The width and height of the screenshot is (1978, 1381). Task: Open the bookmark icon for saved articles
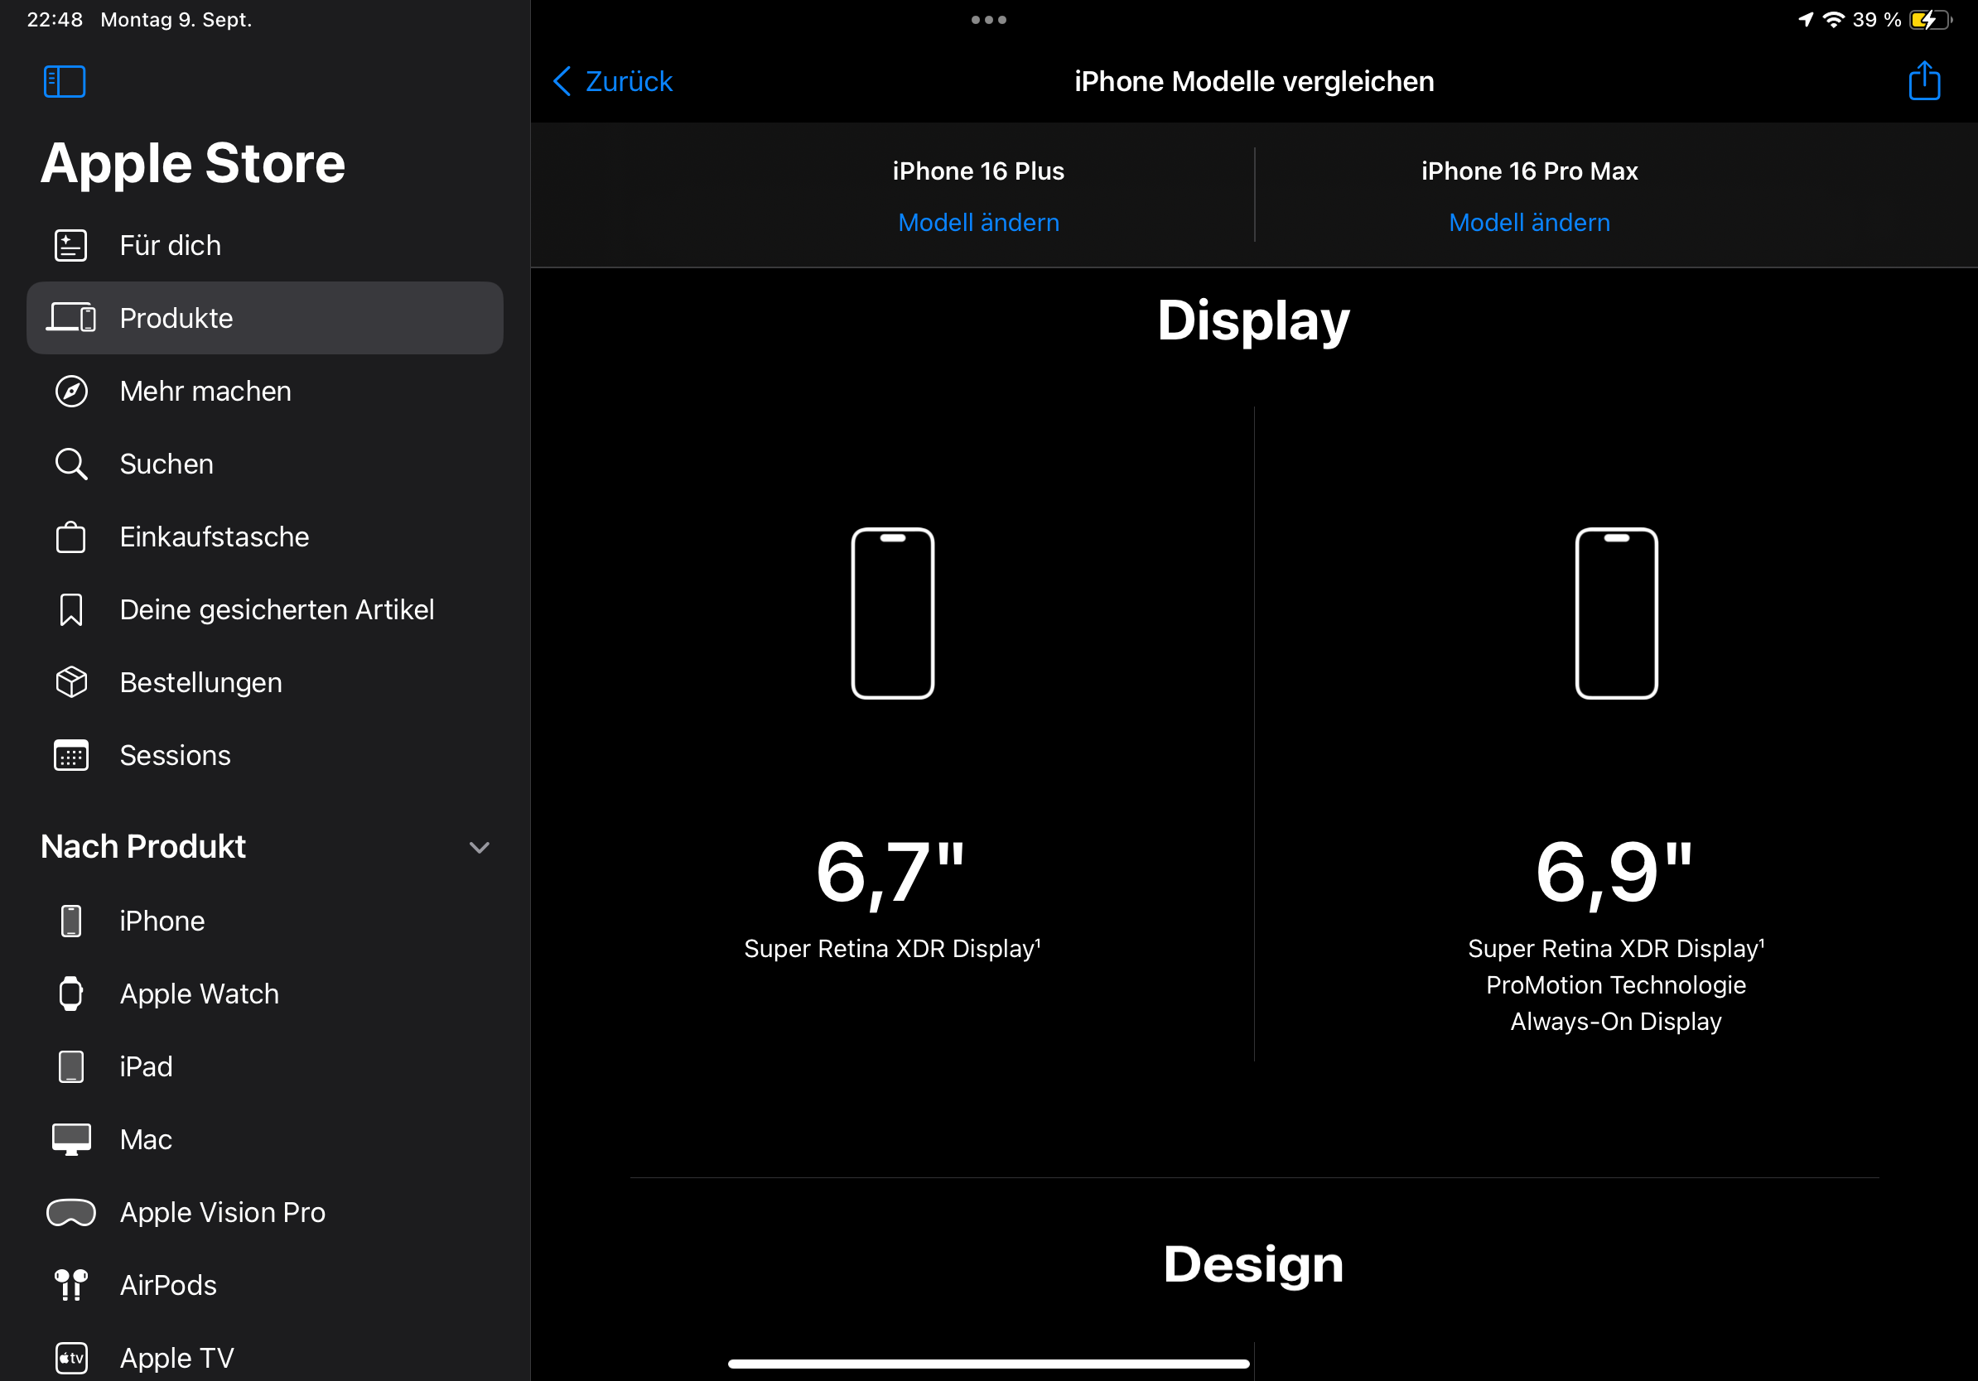(70, 609)
